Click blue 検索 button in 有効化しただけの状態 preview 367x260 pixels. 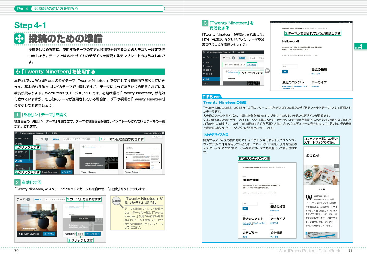pyautogui.click(x=245, y=209)
